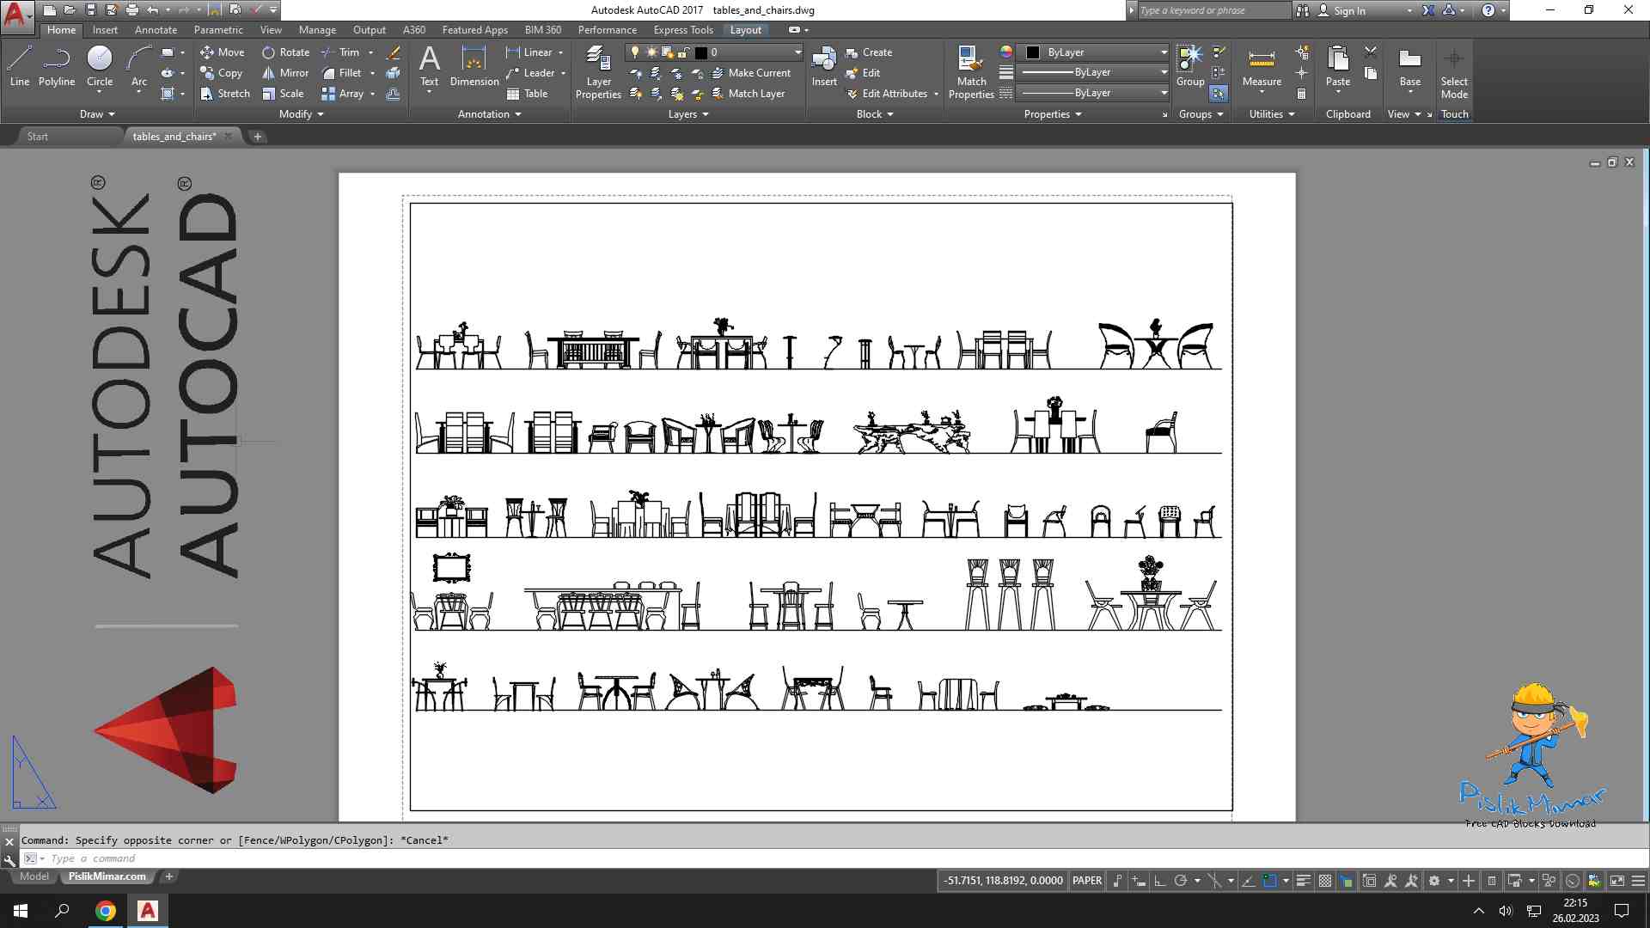
Task: Toggle ortho mode in status bar
Action: 1159,881
